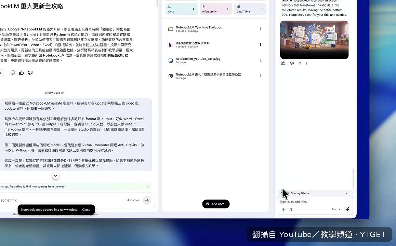Focus the chat box reading something
The width and height of the screenshot is (396, 246).
point(63,200)
